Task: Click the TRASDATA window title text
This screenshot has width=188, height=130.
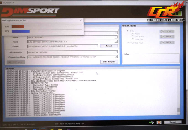Action: (x=8, y=3)
